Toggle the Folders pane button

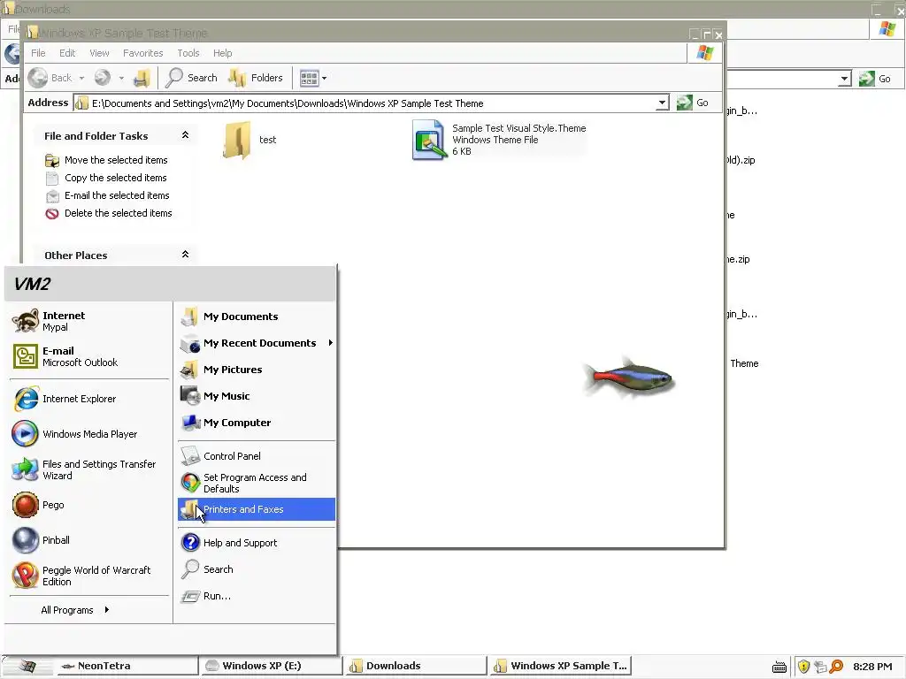pos(256,78)
